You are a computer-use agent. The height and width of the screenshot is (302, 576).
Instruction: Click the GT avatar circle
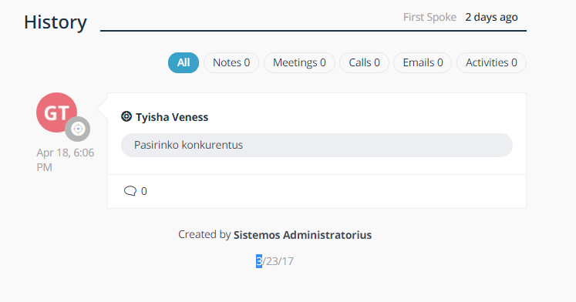[56, 112]
